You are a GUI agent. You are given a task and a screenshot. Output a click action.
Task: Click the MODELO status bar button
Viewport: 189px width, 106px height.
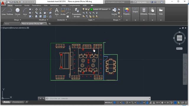click(108, 102)
